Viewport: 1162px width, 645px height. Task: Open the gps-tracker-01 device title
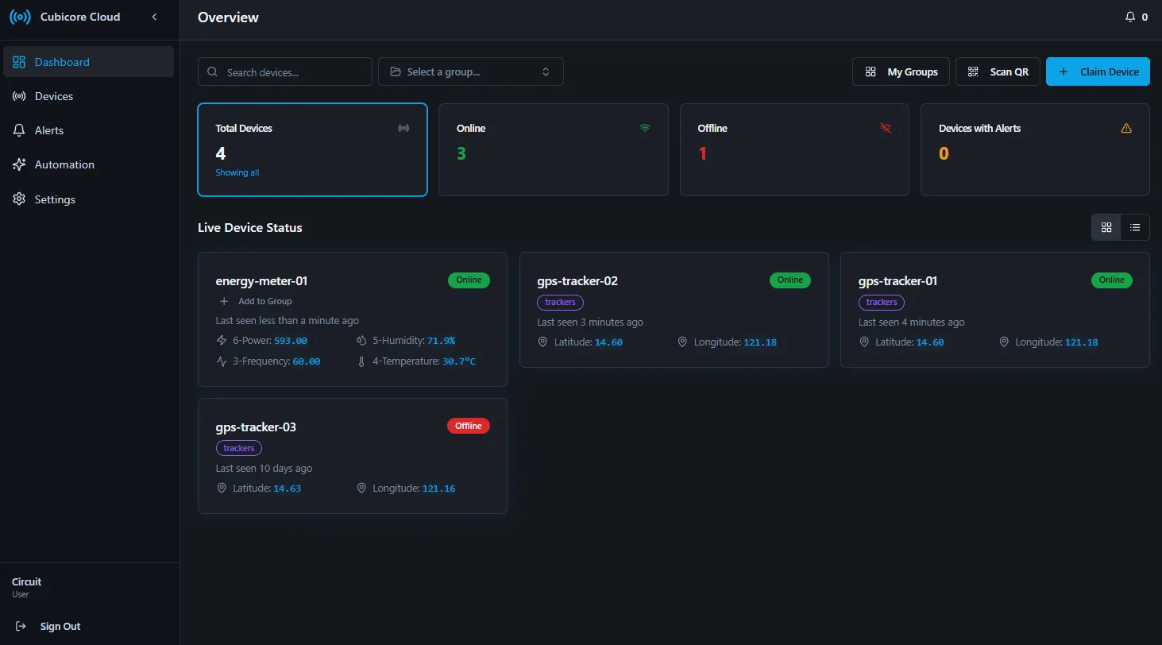898,280
